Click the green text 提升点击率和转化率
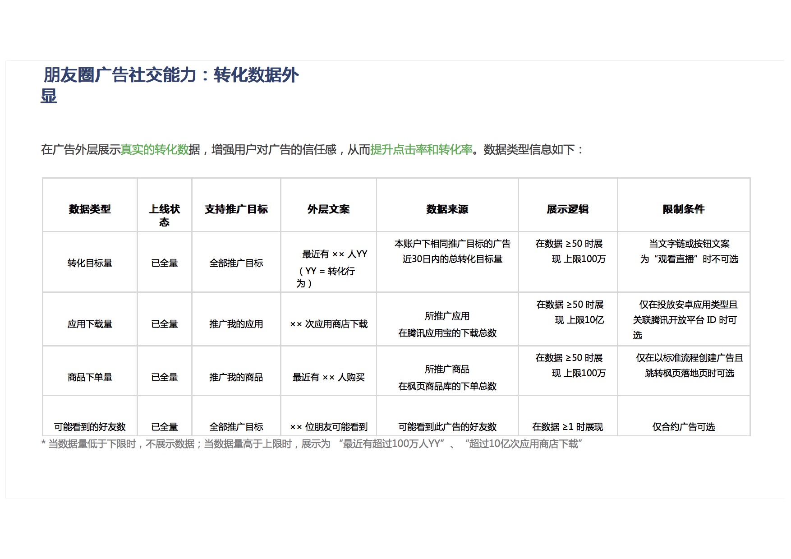Image resolution: width=791 pixels, height=559 pixels. coord(421,150)
